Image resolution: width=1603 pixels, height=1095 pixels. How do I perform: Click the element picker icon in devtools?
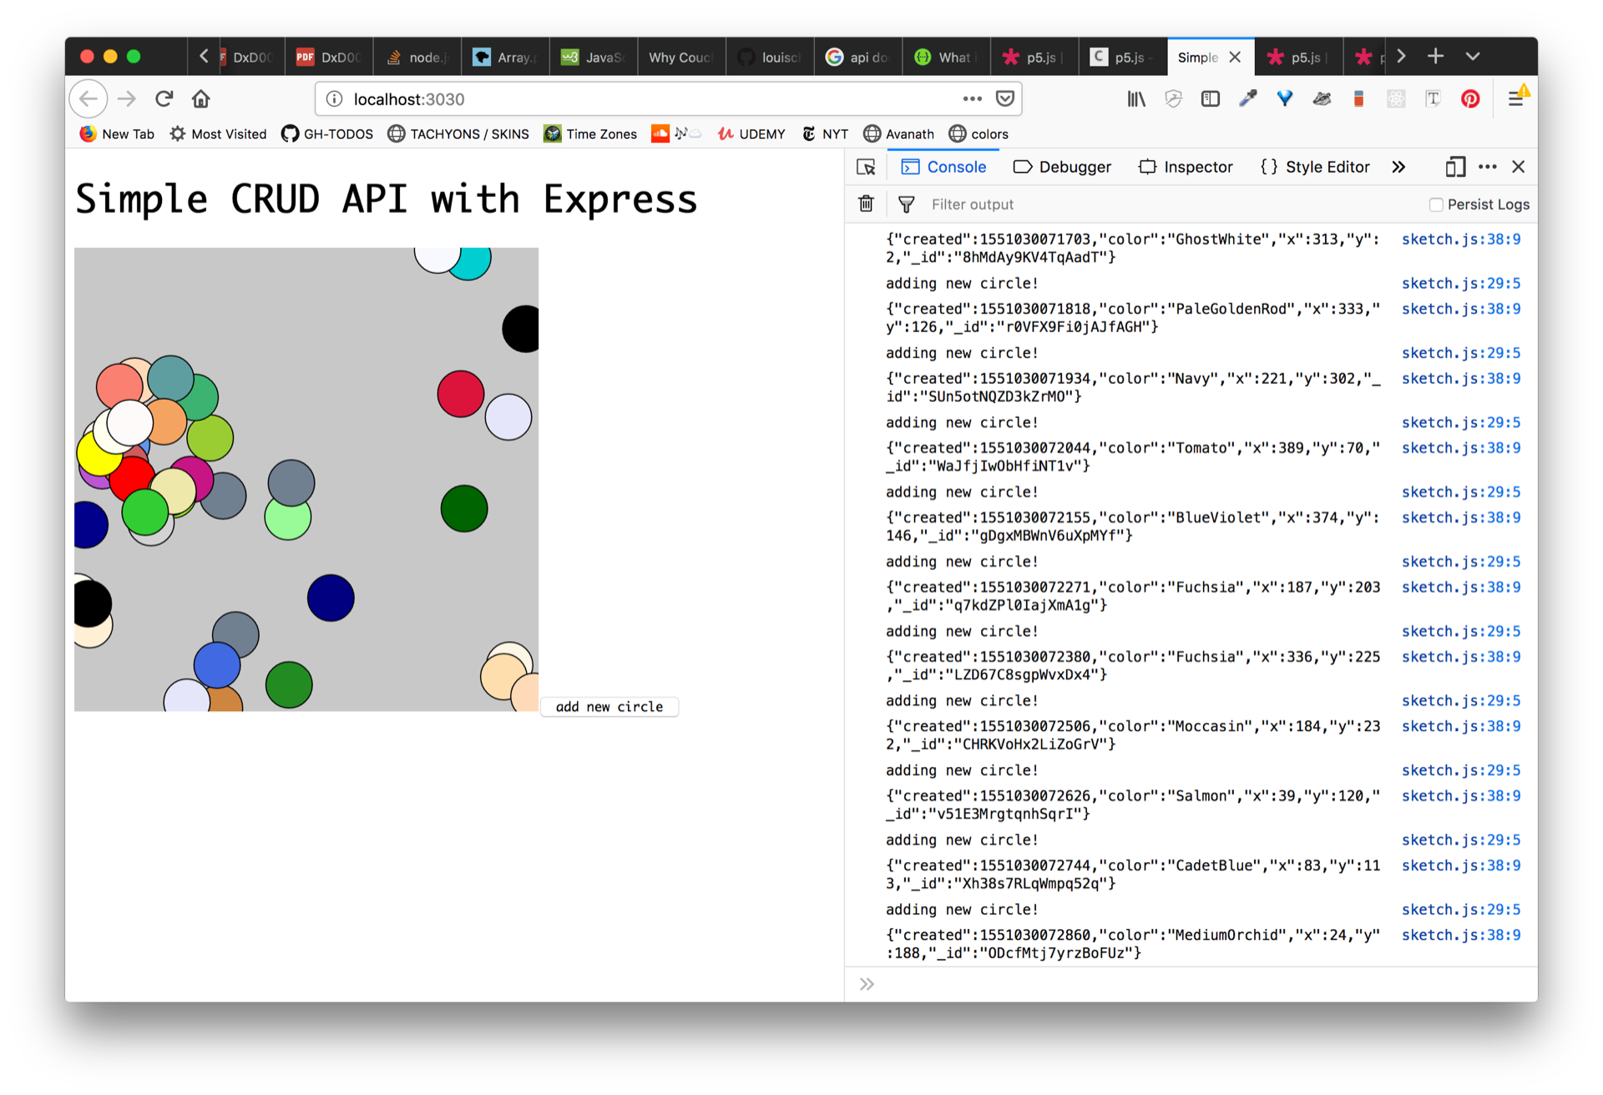[866, 167]
